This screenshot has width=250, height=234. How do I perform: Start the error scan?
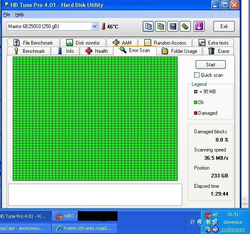coord(211,65)
